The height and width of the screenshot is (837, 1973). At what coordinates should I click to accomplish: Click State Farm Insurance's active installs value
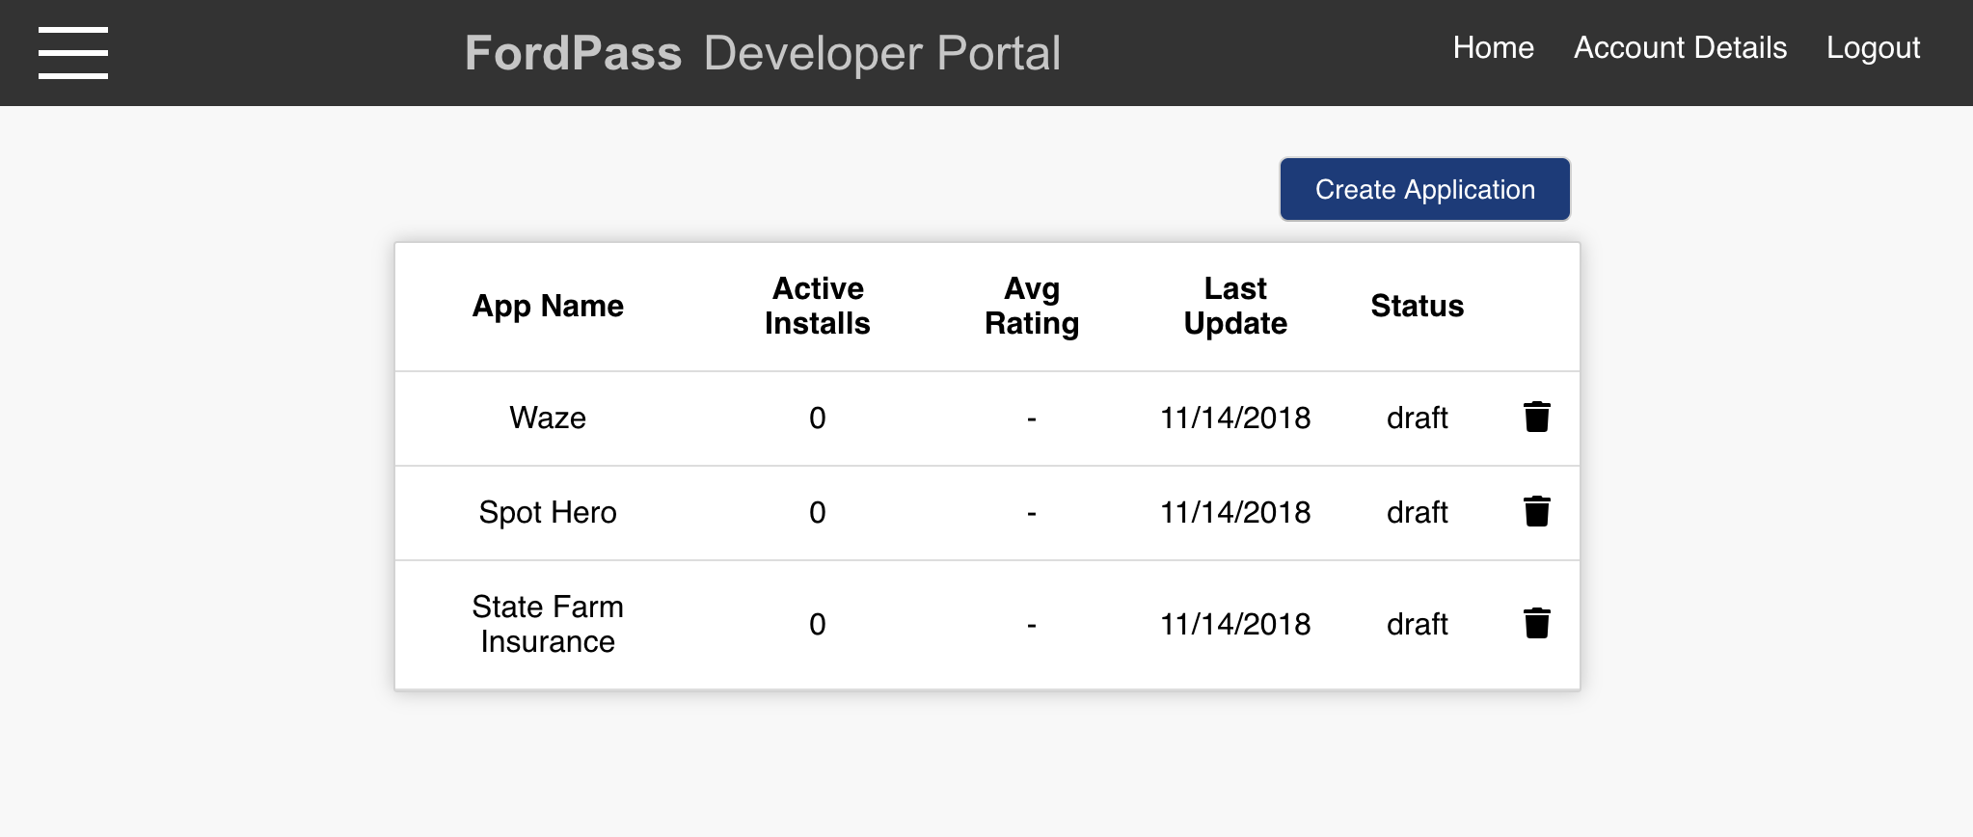pyautogui.click(x=818, y=624)
